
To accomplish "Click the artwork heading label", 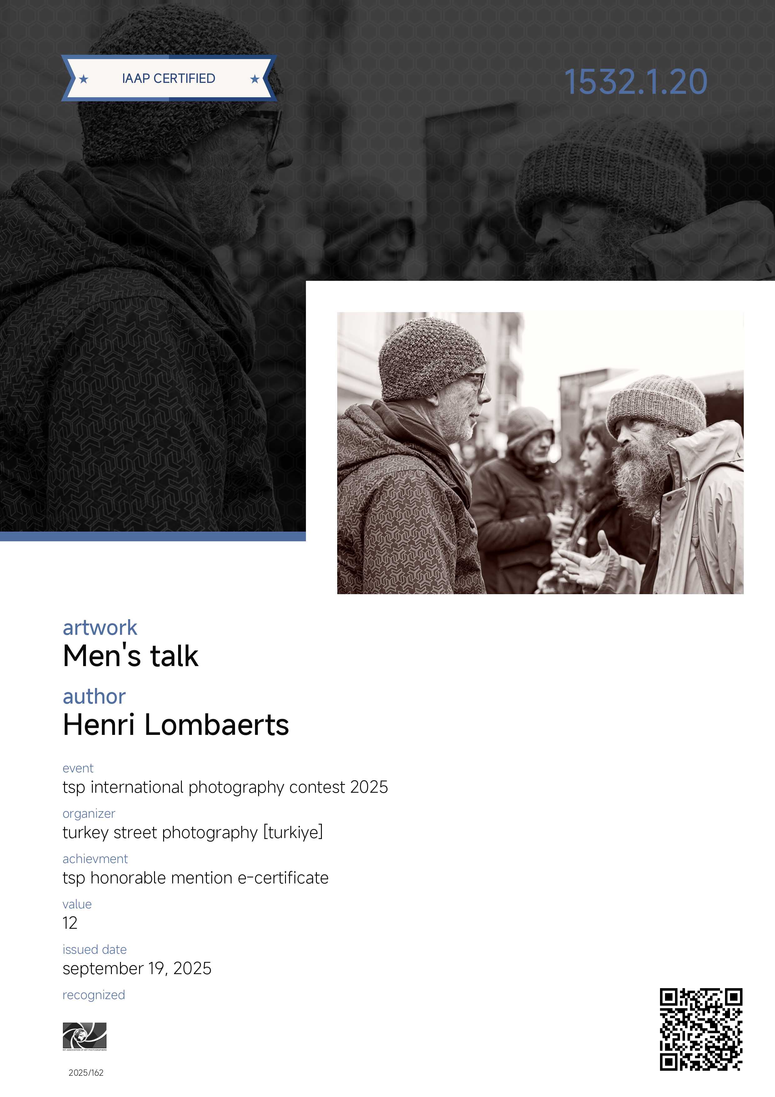I will coord(100,627).
